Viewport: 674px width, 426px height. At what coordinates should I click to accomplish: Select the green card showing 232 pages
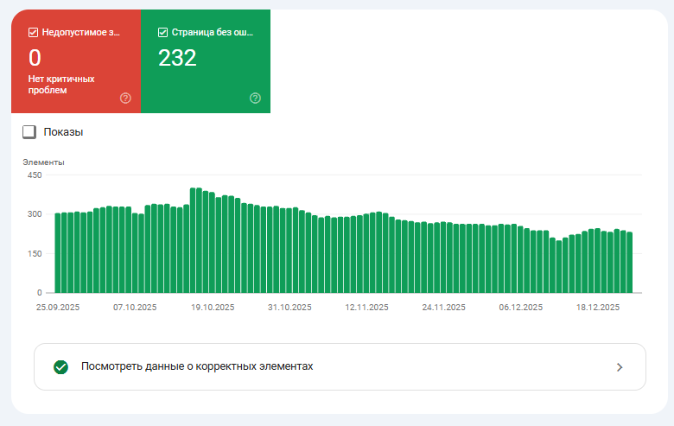coord(206,61)
